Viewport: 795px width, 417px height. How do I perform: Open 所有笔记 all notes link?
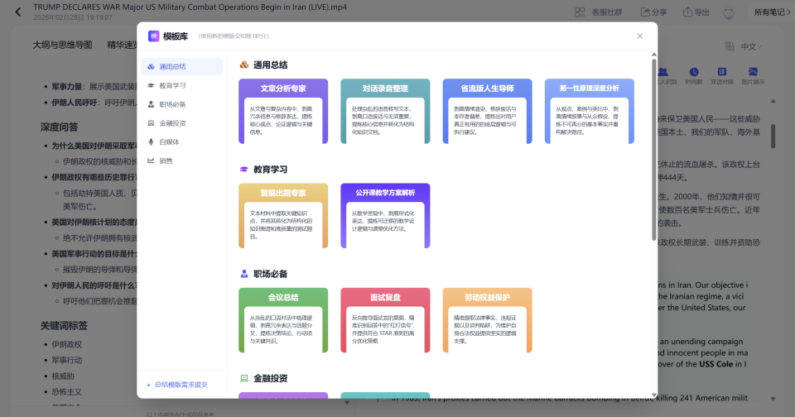tap(772, 12)
